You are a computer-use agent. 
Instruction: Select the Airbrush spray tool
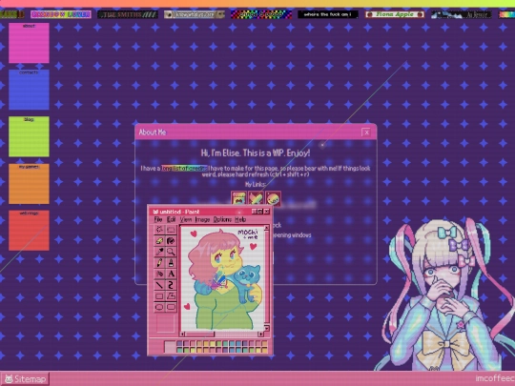pos(159,274)
